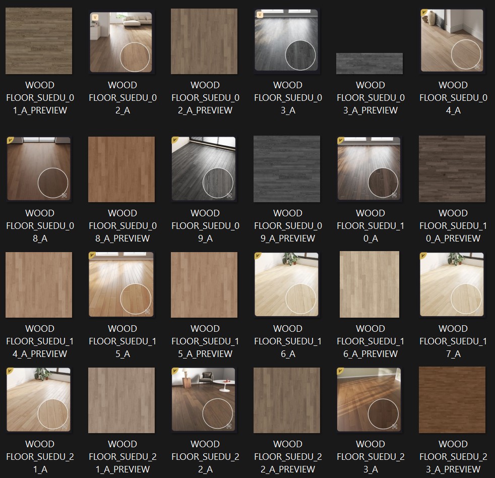Image resolution: width=495 pixels, height=478 pixels.
Task: Open the WOOD FLOOR_SUEDU_04_A thumbnail
Action: pyautogui.click(x=452, y=40)
